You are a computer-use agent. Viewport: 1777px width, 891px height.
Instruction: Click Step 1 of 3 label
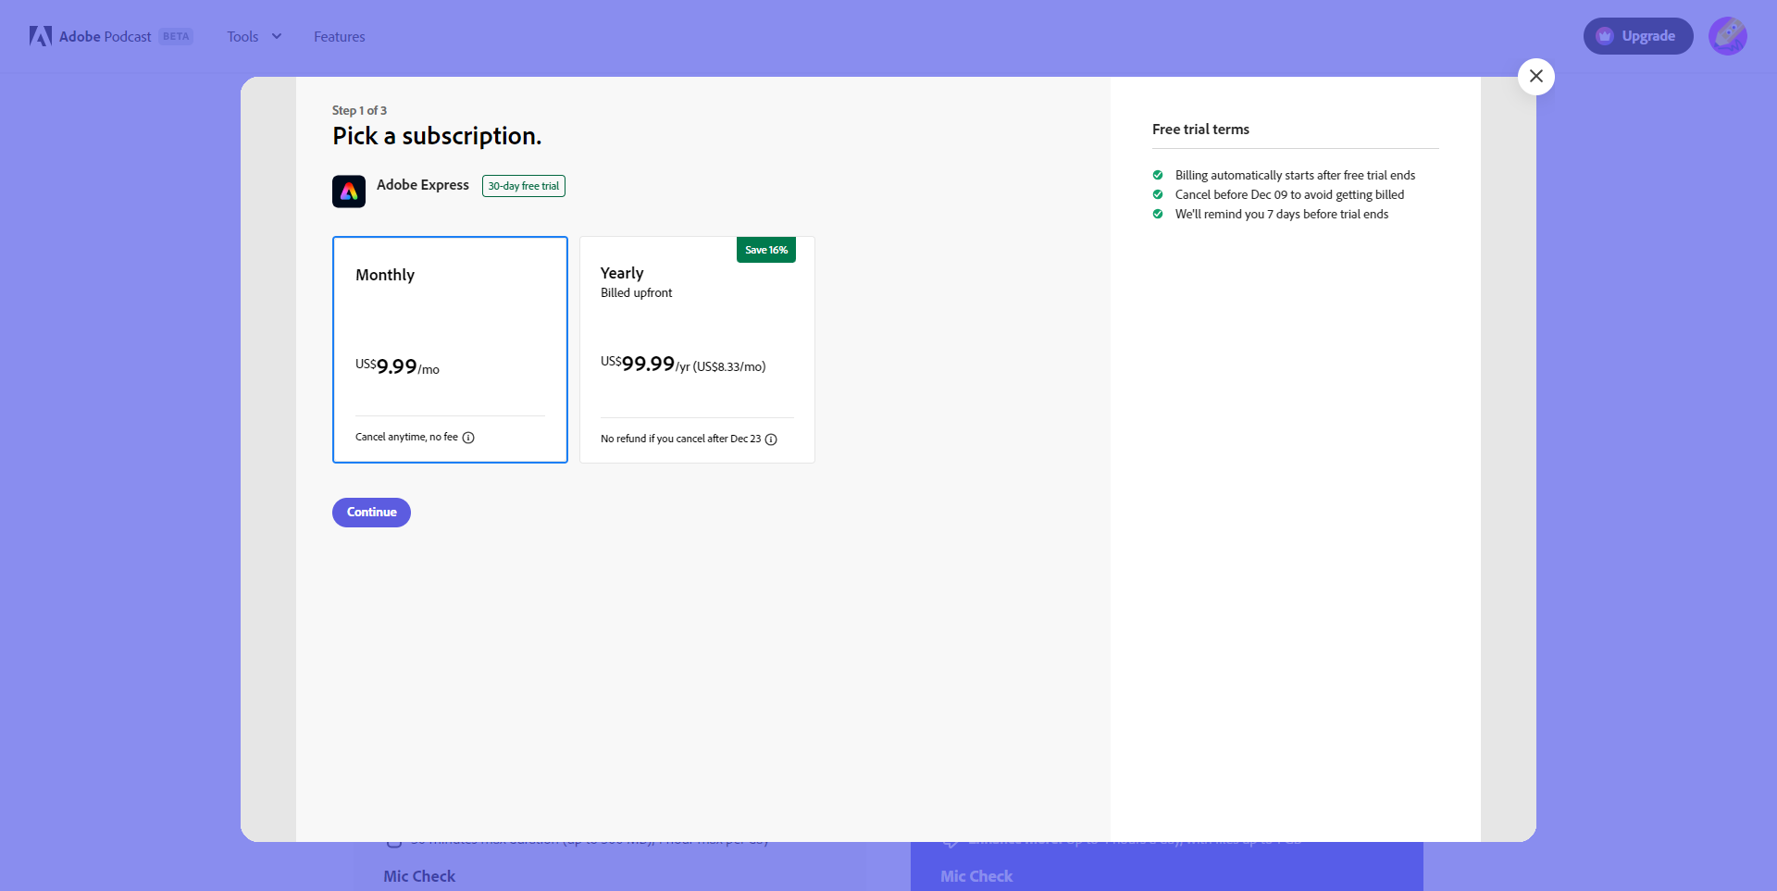(x=359, y=110)
